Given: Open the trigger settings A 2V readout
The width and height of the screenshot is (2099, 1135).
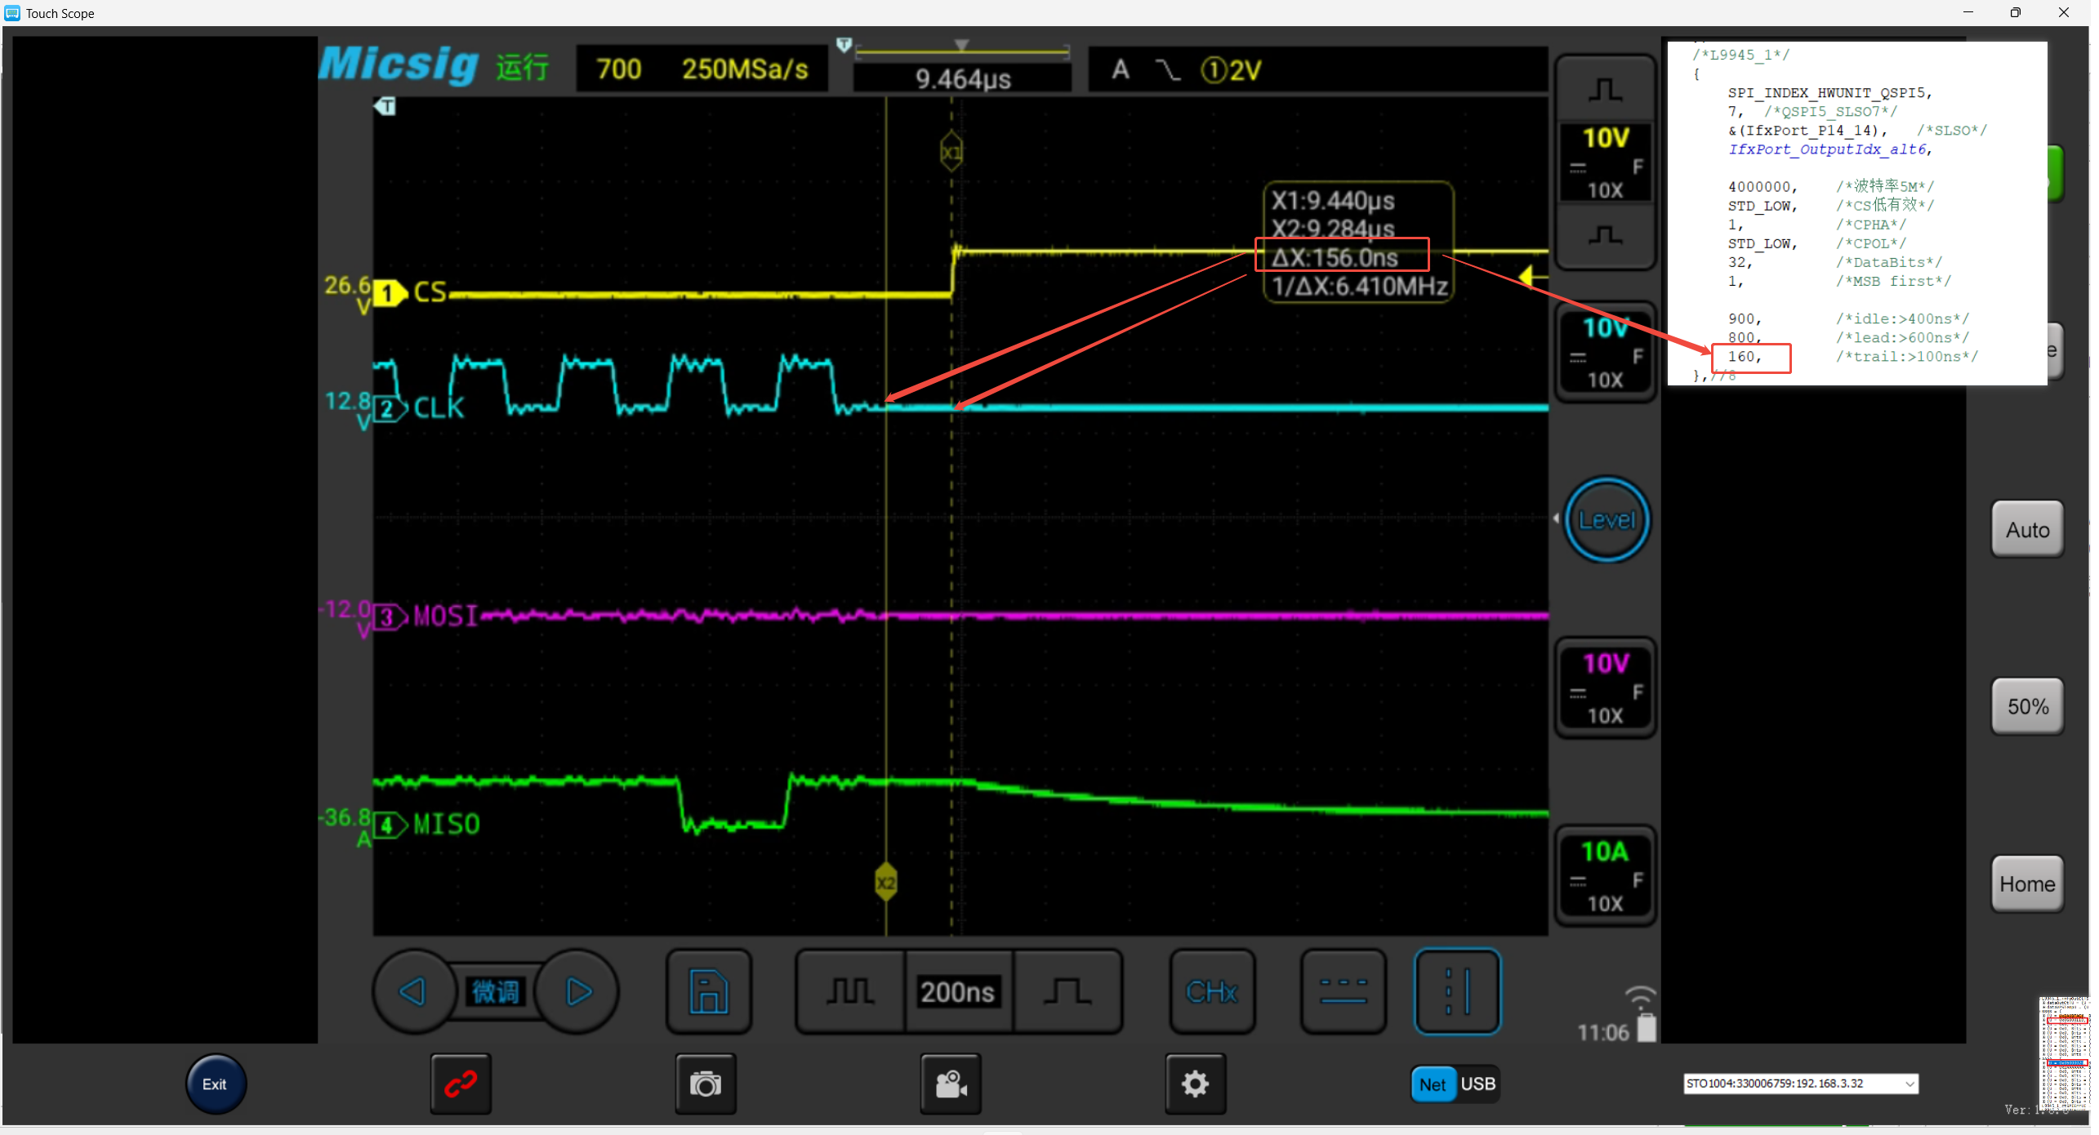Looking at the screenshot, I should click(x=1317, y=69).
